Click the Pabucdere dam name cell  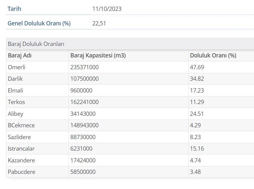(21, 172)
